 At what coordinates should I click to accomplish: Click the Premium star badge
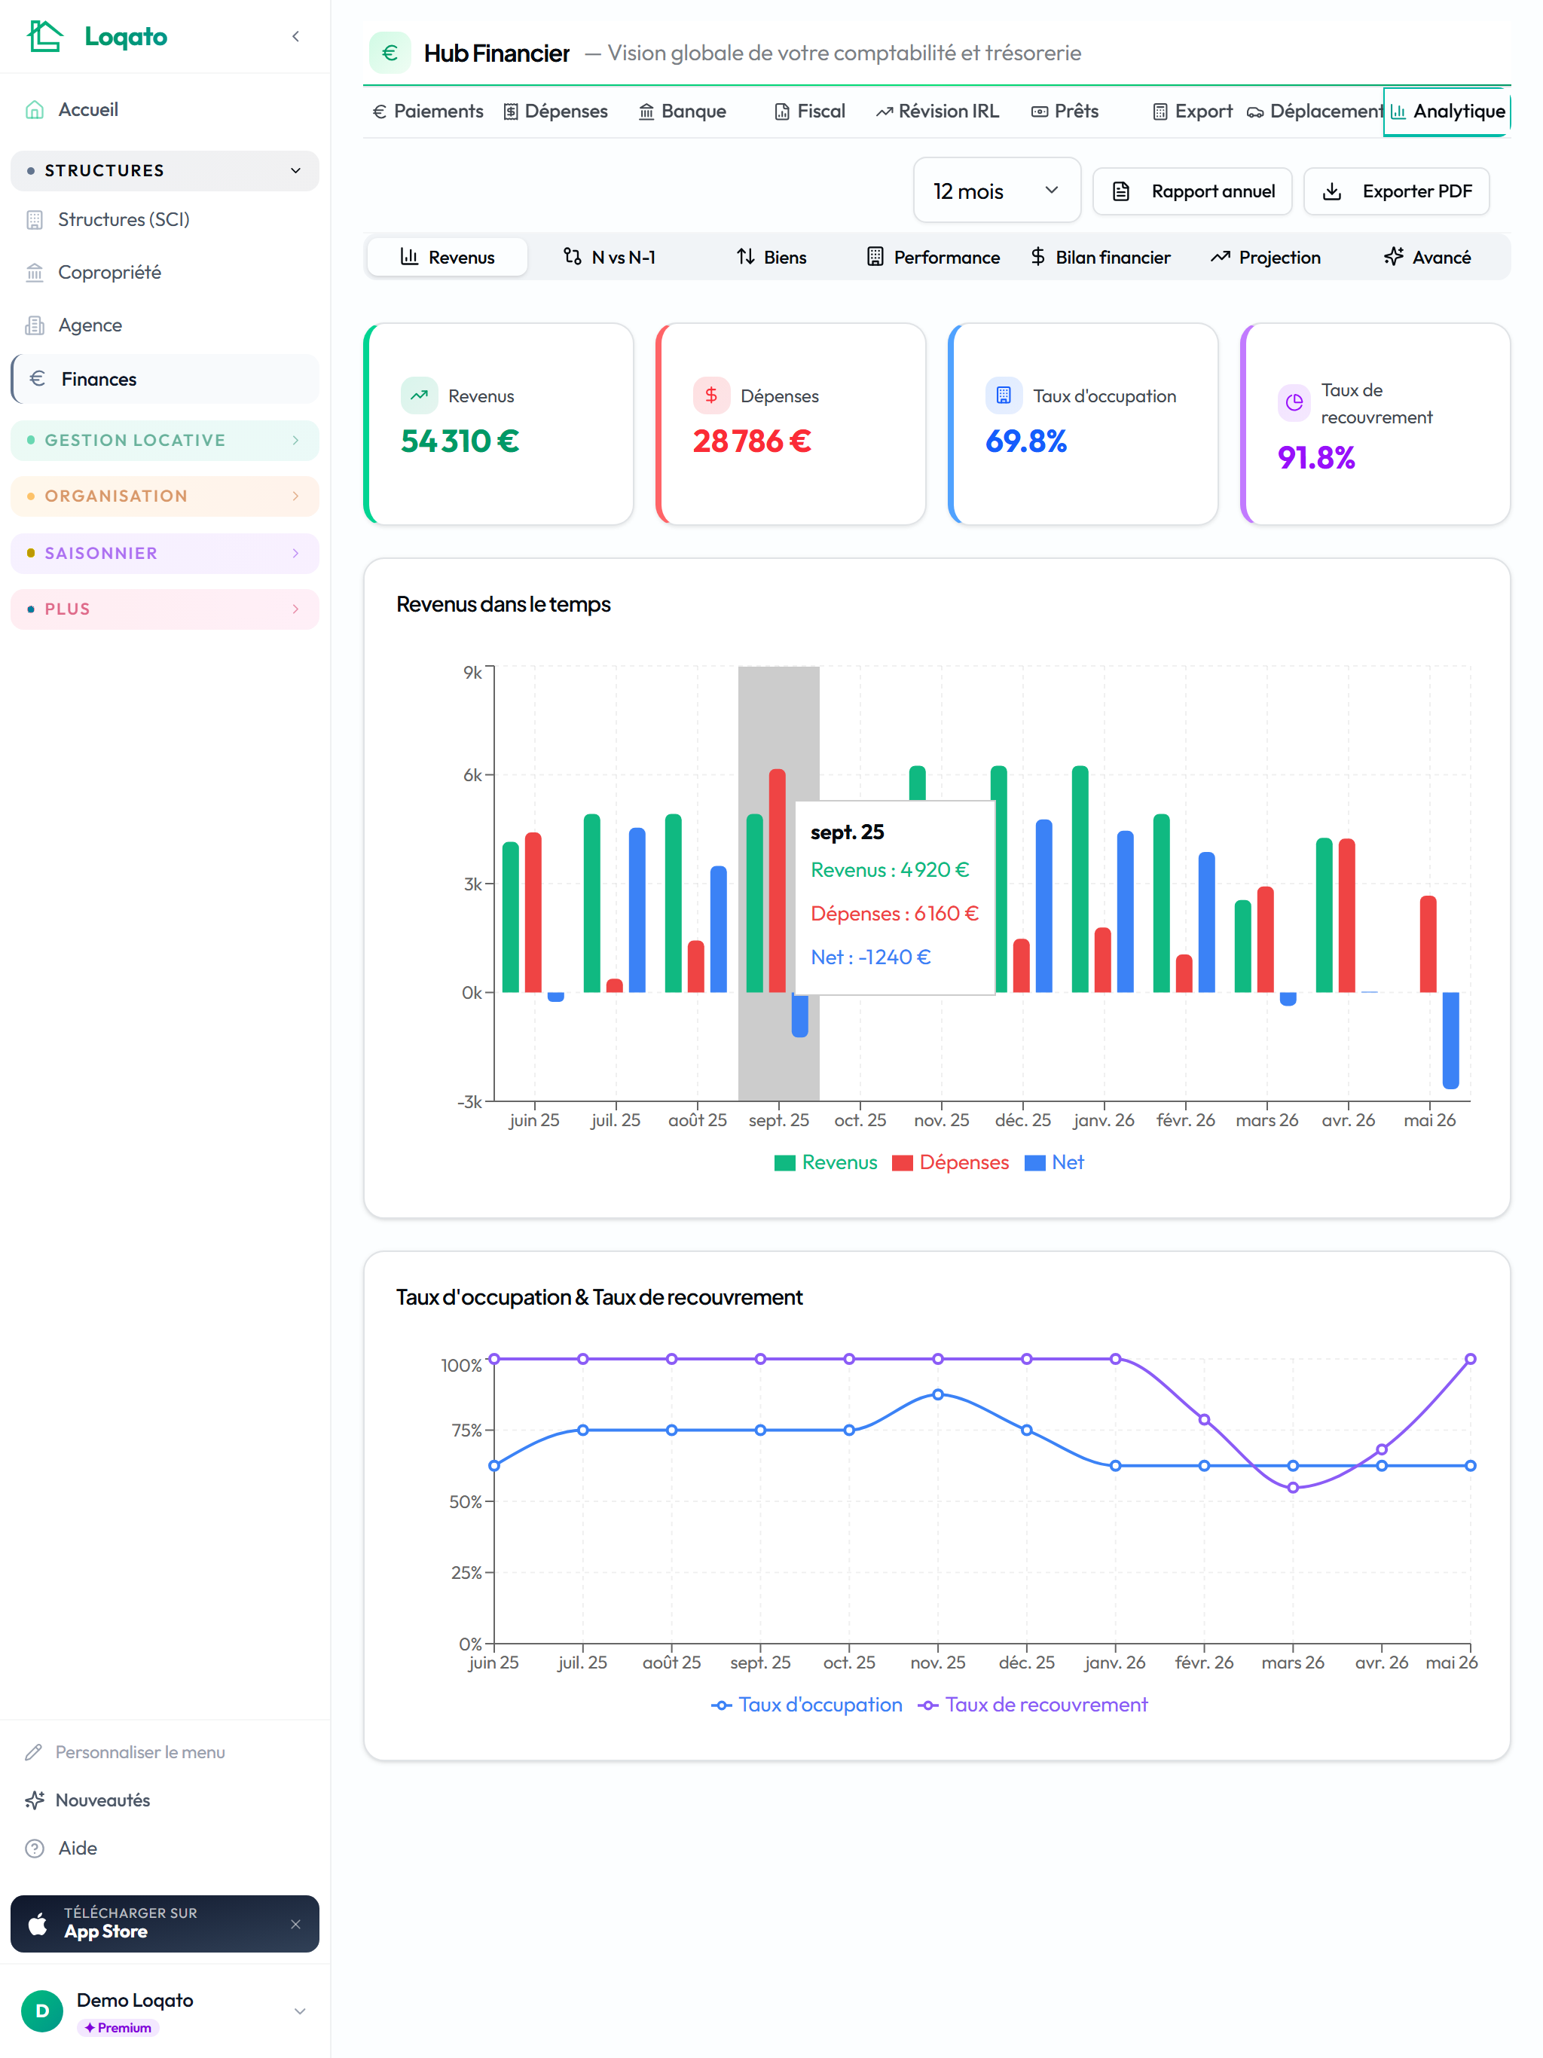pos(118,2027)
